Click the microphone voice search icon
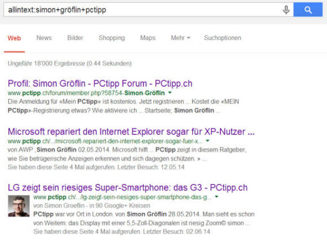 (x=286, y=10)
